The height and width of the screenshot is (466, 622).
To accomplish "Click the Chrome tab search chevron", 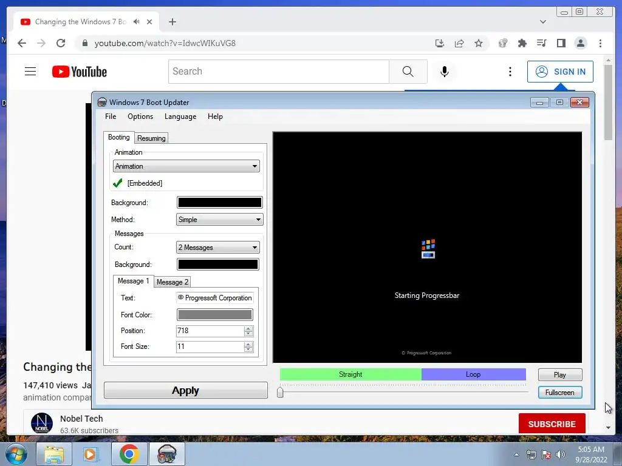I will click(x=543, y=22).
